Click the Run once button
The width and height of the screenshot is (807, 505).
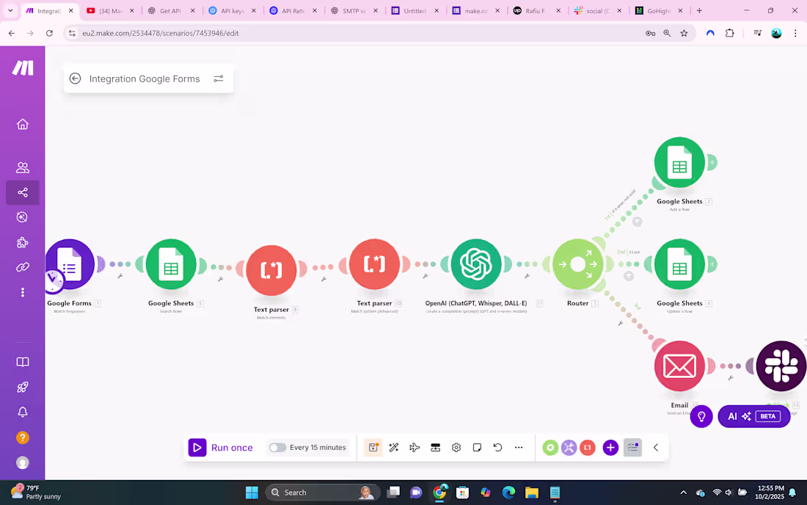pyautogui.click(x=220, y=447)
